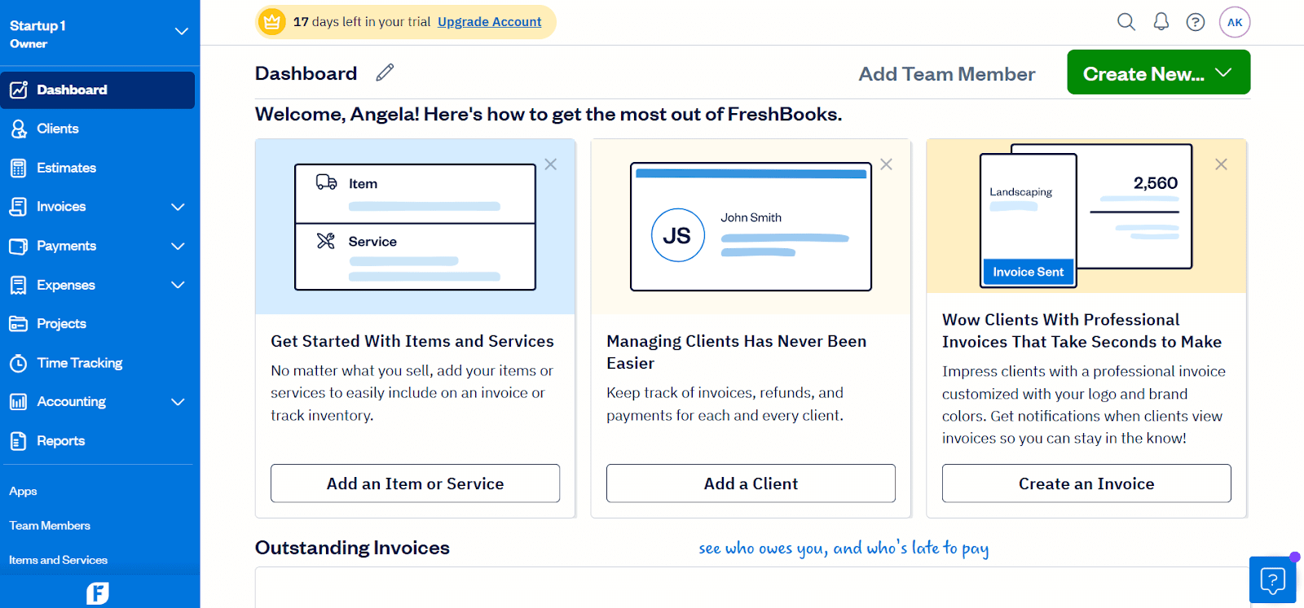1304x608 pixels.
Task: Open Projects from the sidebar
Action: click(x=61, y=324)
